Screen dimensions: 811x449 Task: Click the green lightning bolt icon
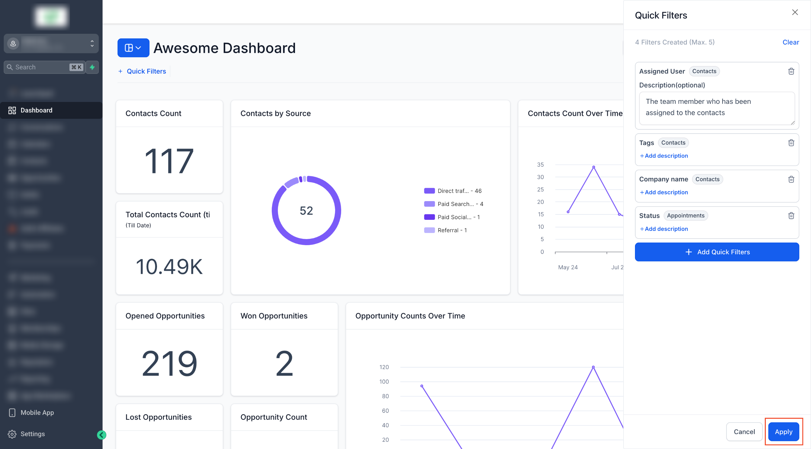click(x=92, y=67)
